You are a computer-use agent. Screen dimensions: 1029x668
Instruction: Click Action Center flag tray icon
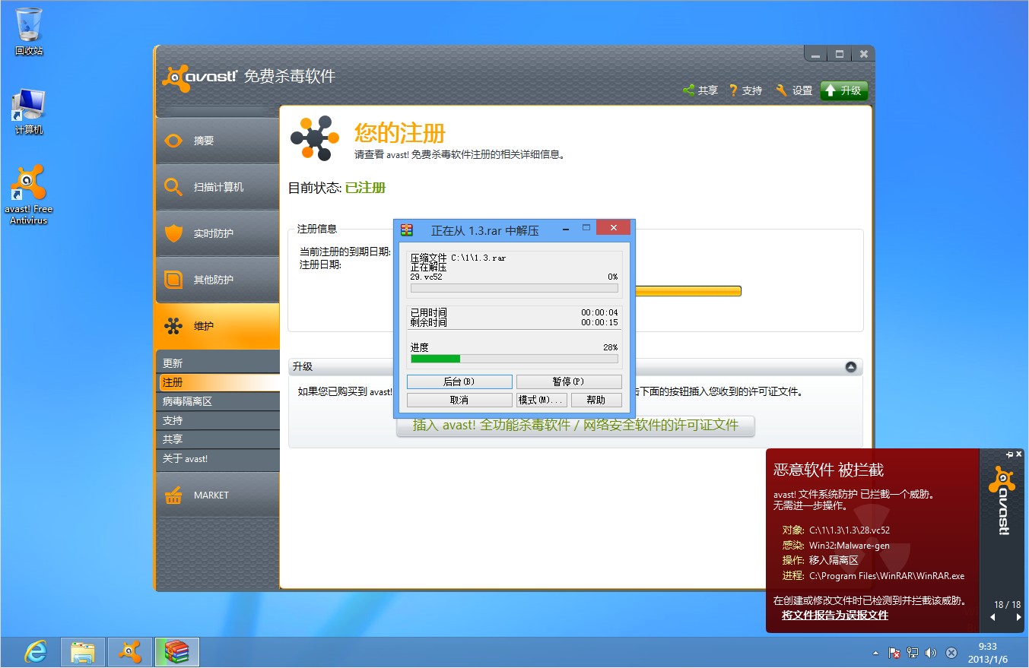[x=895, y=653]
